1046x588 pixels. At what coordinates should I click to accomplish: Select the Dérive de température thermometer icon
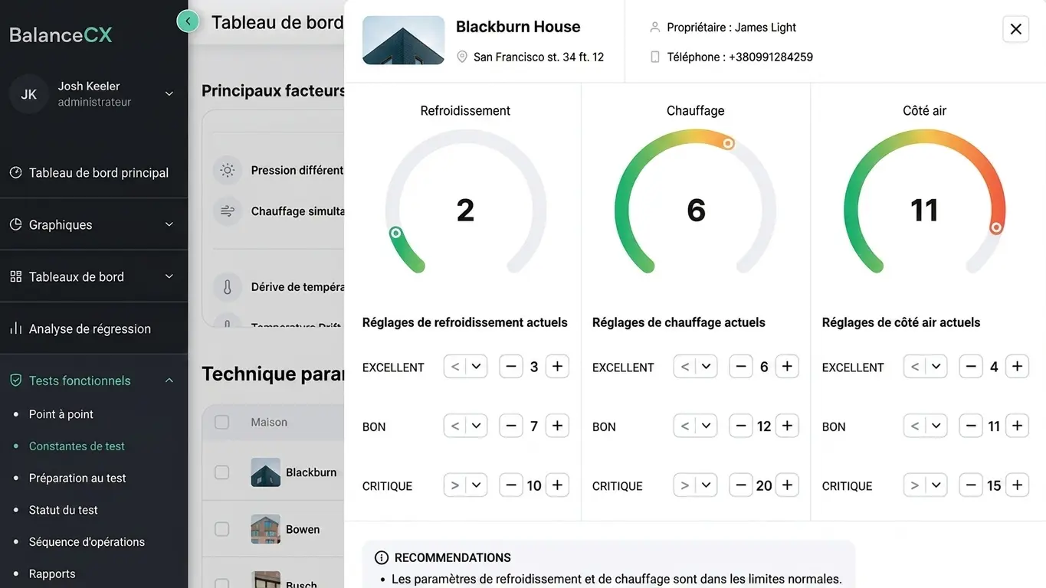coord(227,286)
